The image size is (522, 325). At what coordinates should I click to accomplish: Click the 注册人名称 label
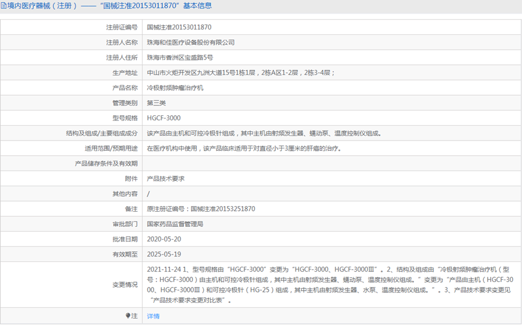click(x=122, y=42)
